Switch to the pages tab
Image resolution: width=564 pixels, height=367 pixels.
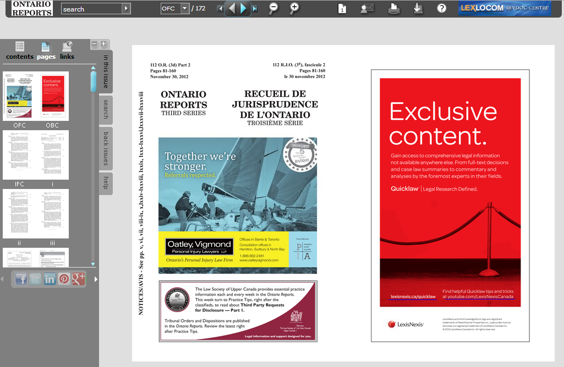point(46,51)
